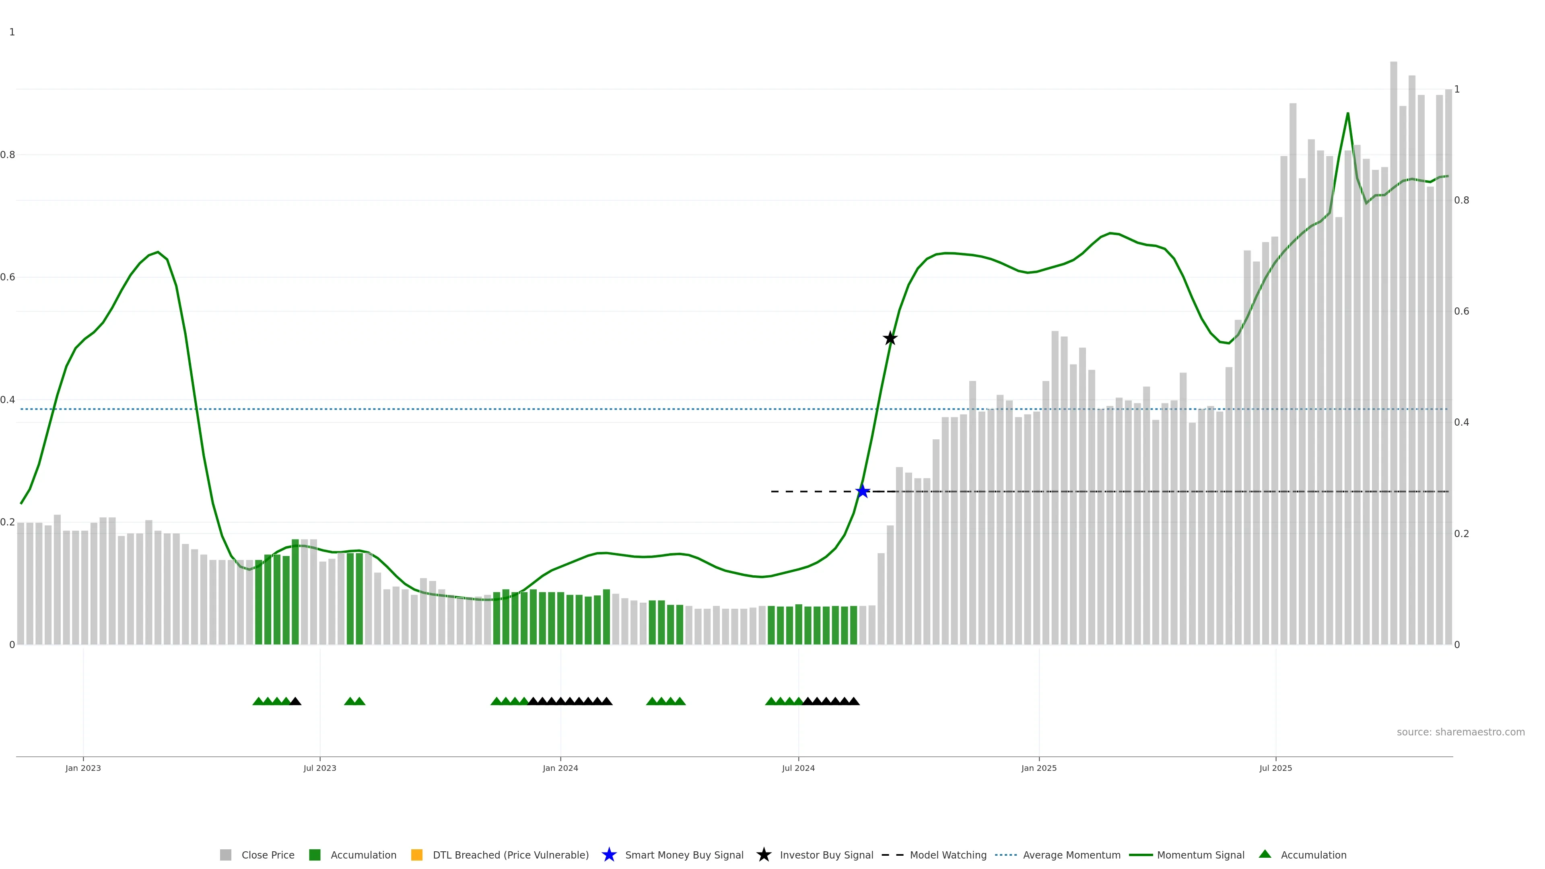Click the Jul 2025 axis label

pos(1276,768)
